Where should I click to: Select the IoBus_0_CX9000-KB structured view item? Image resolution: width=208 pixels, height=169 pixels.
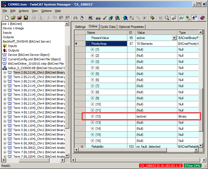click(36, 68)
